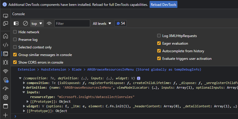Screen dimensions: 238x119
Task: Open the Issues lightbulb tool
Action: click(x=6, y=80)
